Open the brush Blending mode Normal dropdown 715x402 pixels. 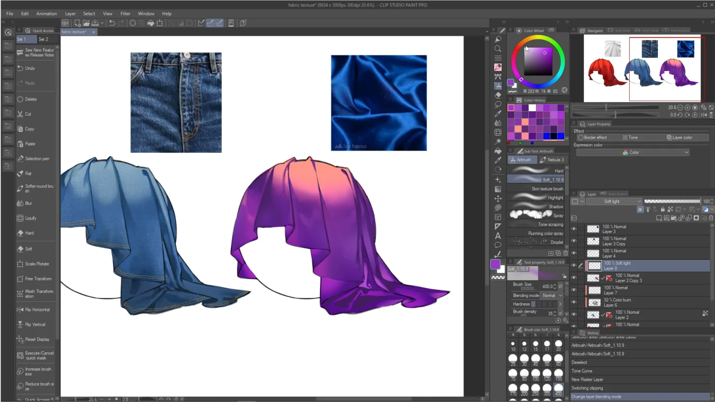[552, 295]
